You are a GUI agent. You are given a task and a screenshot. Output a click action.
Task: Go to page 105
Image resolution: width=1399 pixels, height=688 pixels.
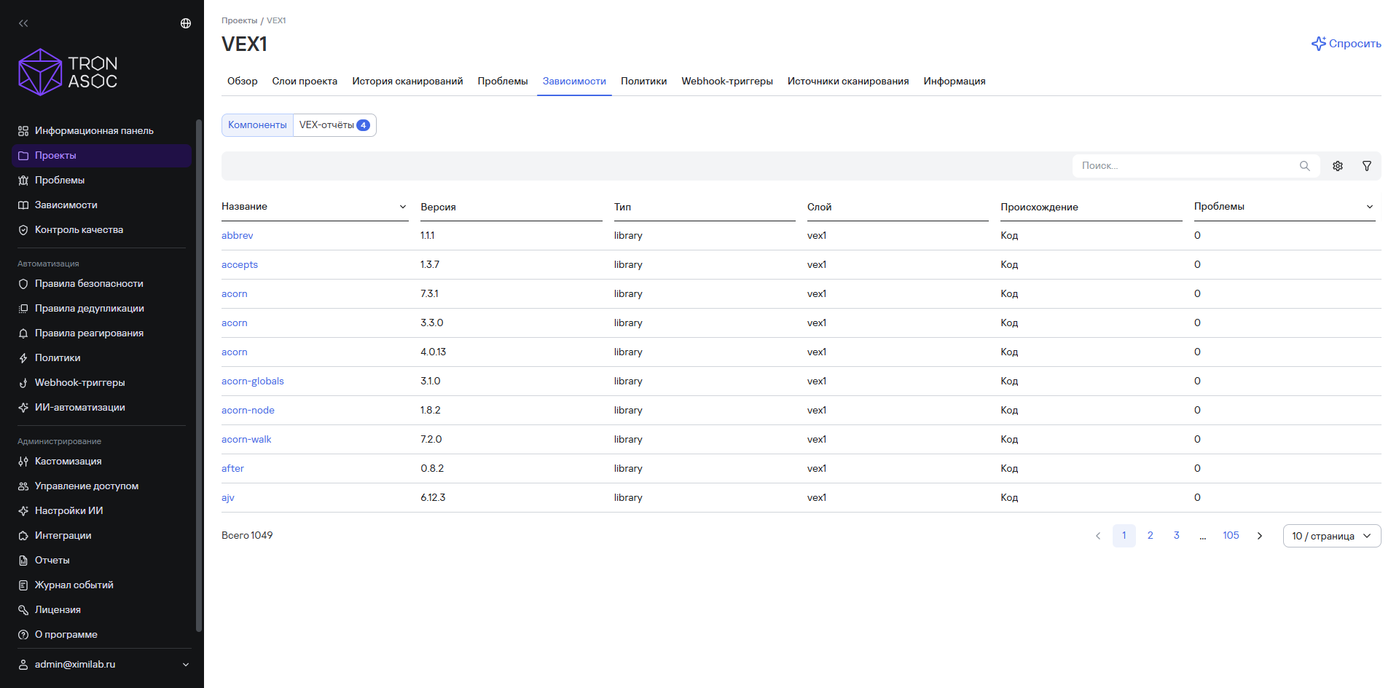pyautogui.click(x=1231, y=536)
